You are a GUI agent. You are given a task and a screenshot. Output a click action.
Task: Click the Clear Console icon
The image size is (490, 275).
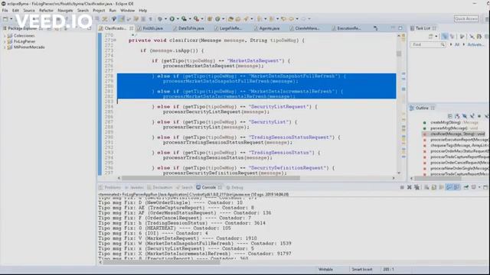[x=426, y=187]
